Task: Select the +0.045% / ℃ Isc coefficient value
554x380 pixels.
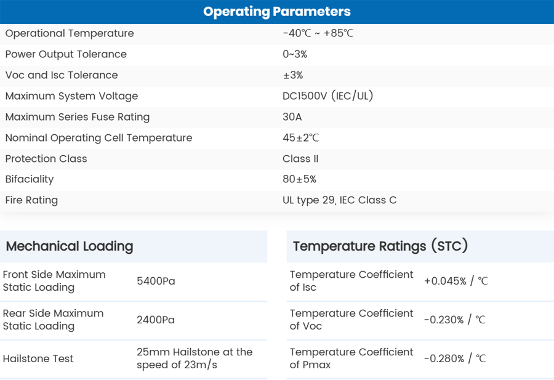Action: pos(456,281)
